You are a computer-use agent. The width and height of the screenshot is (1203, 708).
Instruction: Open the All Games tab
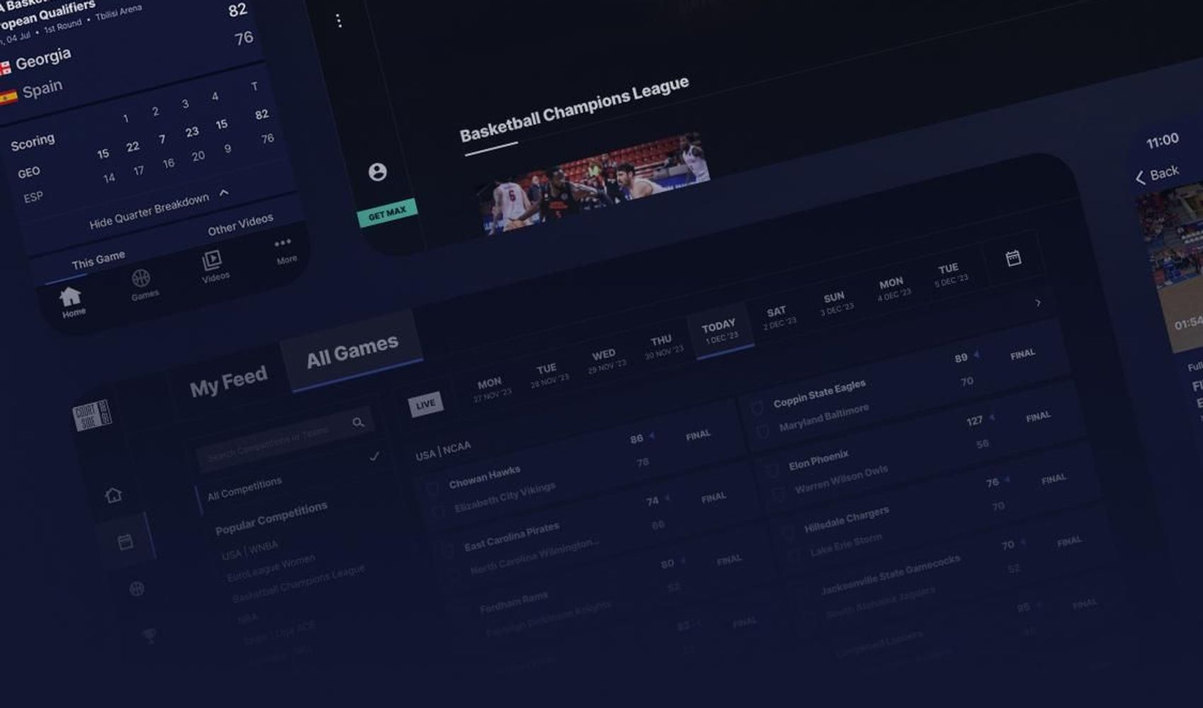click(352, 351)
